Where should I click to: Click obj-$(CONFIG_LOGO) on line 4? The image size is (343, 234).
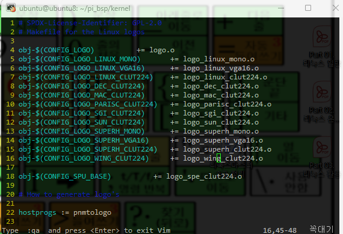(x=56, y=50)
